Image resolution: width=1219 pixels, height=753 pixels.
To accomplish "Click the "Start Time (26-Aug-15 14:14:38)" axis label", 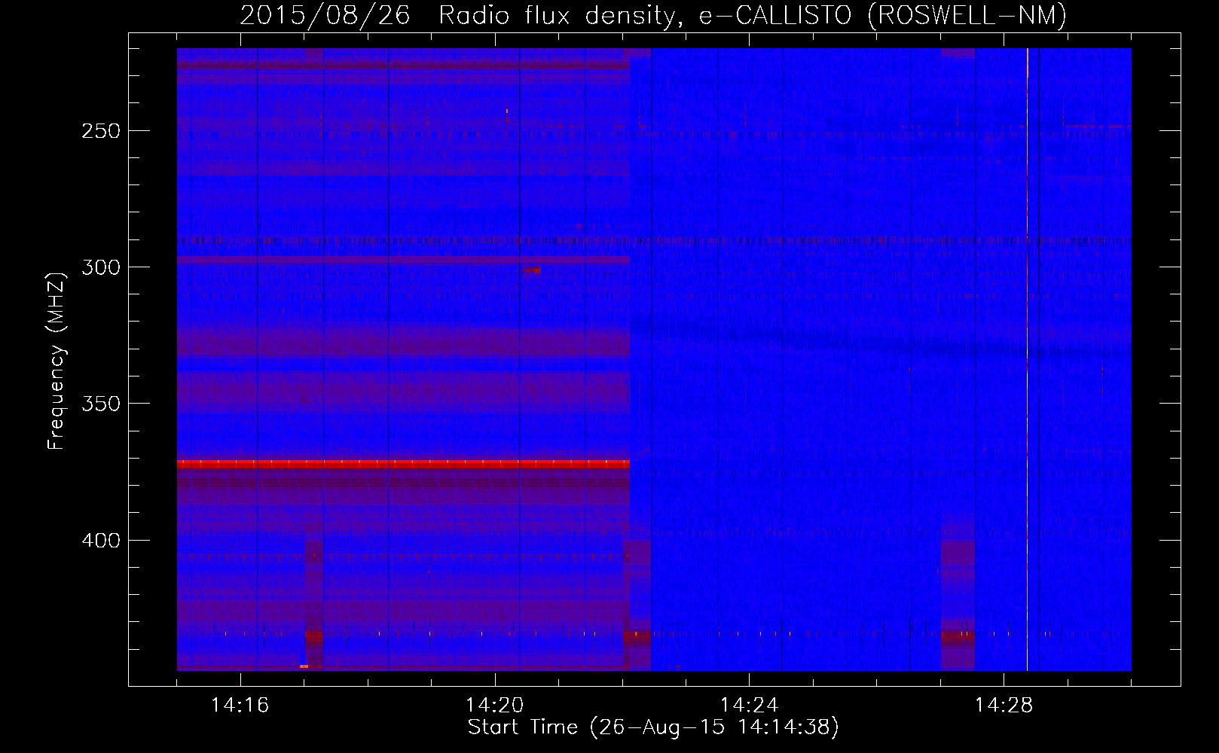I will click(653, 727).
